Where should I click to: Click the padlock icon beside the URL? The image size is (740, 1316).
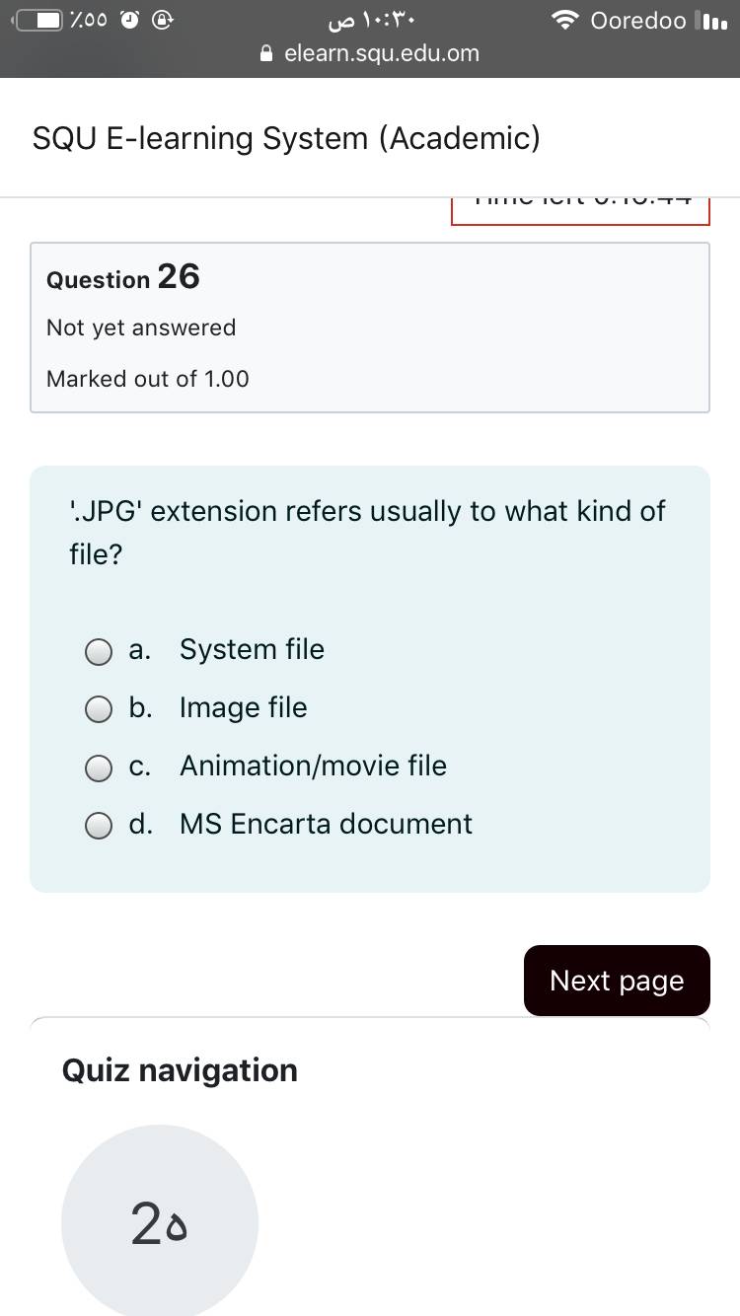click(266, 54)
